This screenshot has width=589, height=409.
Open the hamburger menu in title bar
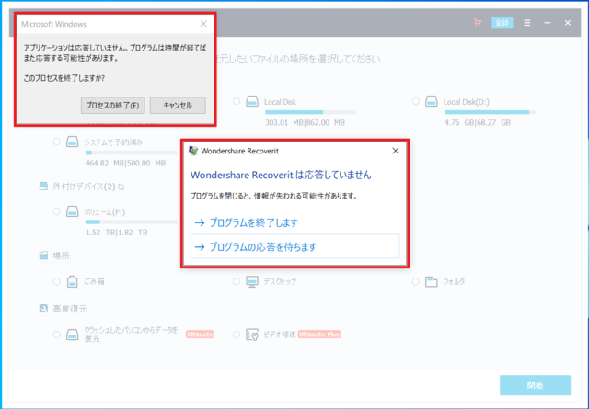pyautogui.click(x=527, y=23)
